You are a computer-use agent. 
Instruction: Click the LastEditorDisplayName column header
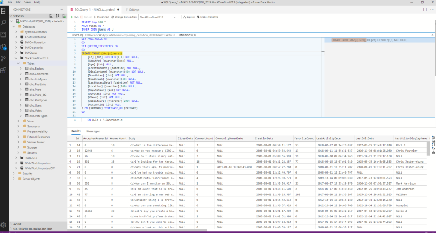[x=411, y=138]
